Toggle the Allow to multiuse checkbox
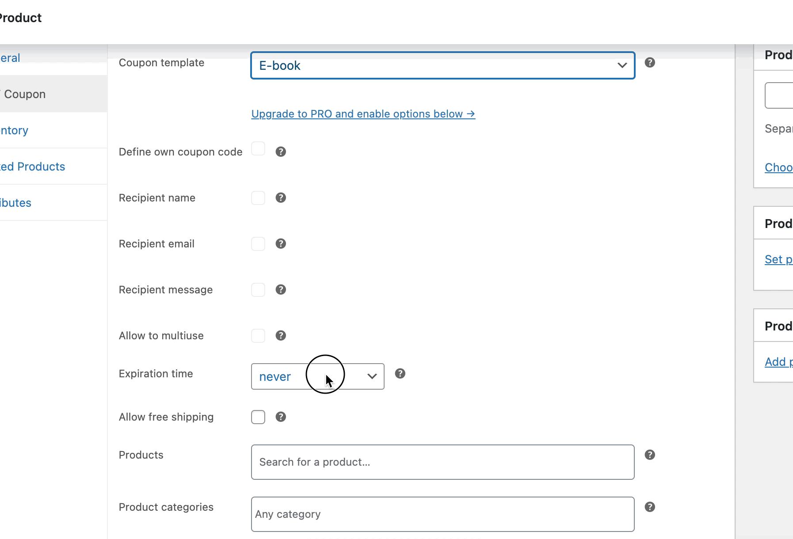Image resolution: width=793 pixels, height=539 pixels. tap(258, 335)
